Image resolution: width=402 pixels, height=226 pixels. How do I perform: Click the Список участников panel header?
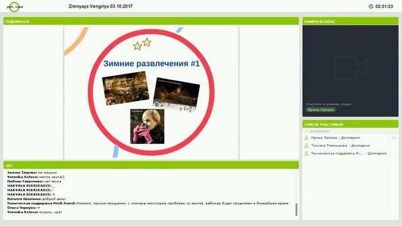pyautogui.click(x=350, y=124)
